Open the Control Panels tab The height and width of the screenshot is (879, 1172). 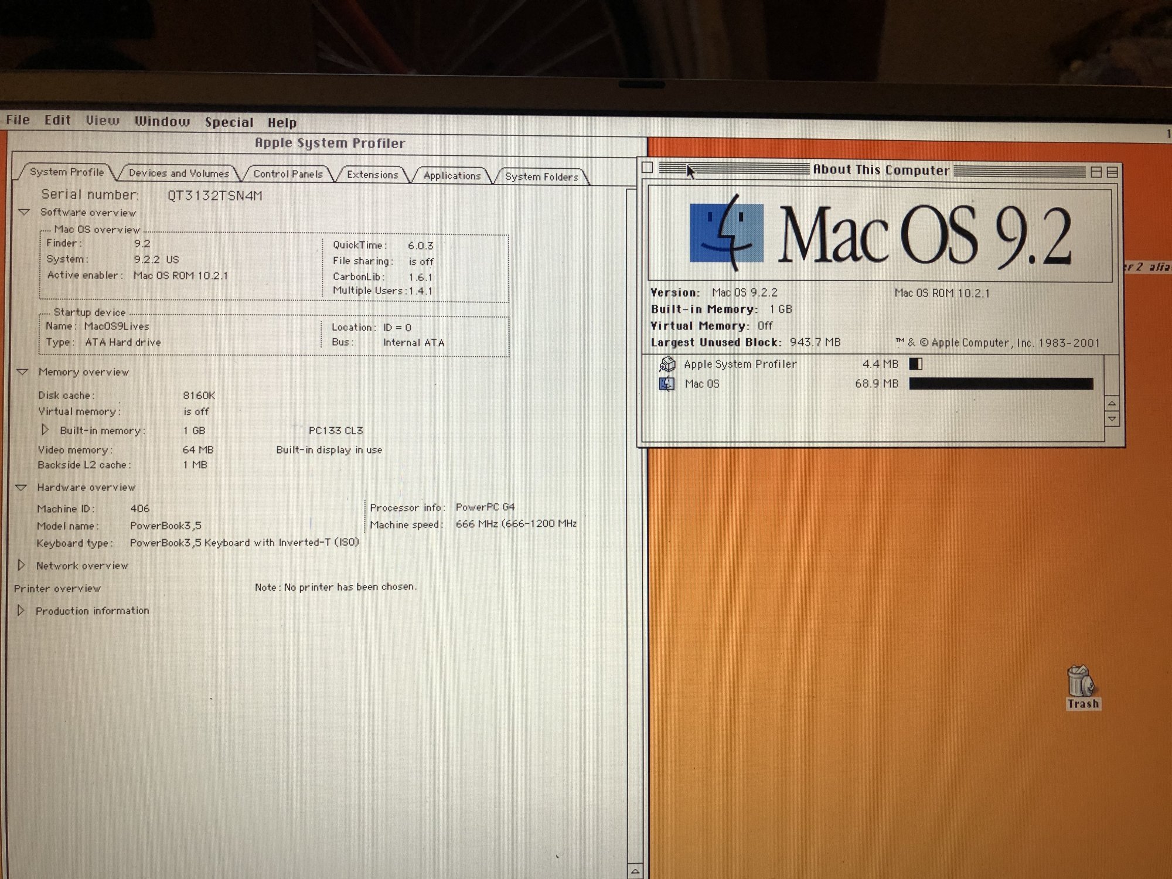pos(288,174)
